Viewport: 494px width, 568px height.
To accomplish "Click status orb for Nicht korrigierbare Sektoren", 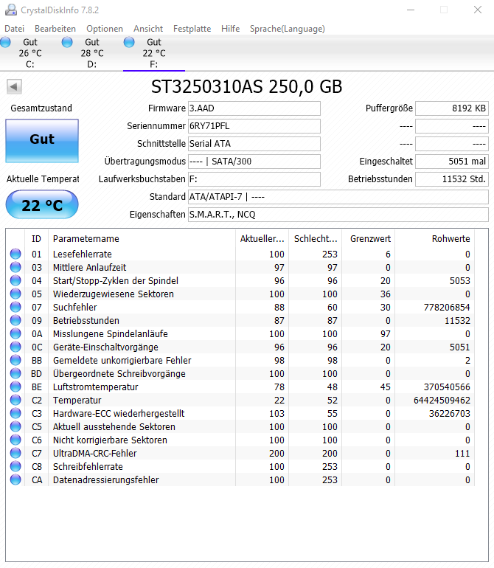I will point(15,440).
